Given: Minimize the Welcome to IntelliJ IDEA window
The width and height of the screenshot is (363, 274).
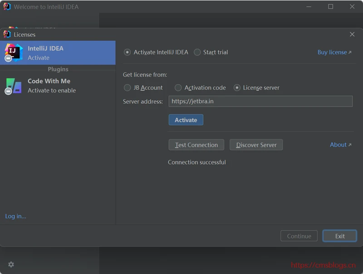Looking at the screenshot, I should tap(309, 7).
